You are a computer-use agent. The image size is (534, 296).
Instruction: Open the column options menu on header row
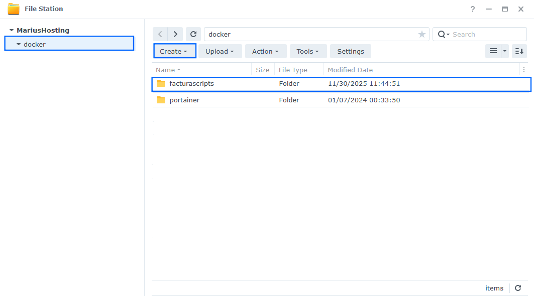(524, 70)
